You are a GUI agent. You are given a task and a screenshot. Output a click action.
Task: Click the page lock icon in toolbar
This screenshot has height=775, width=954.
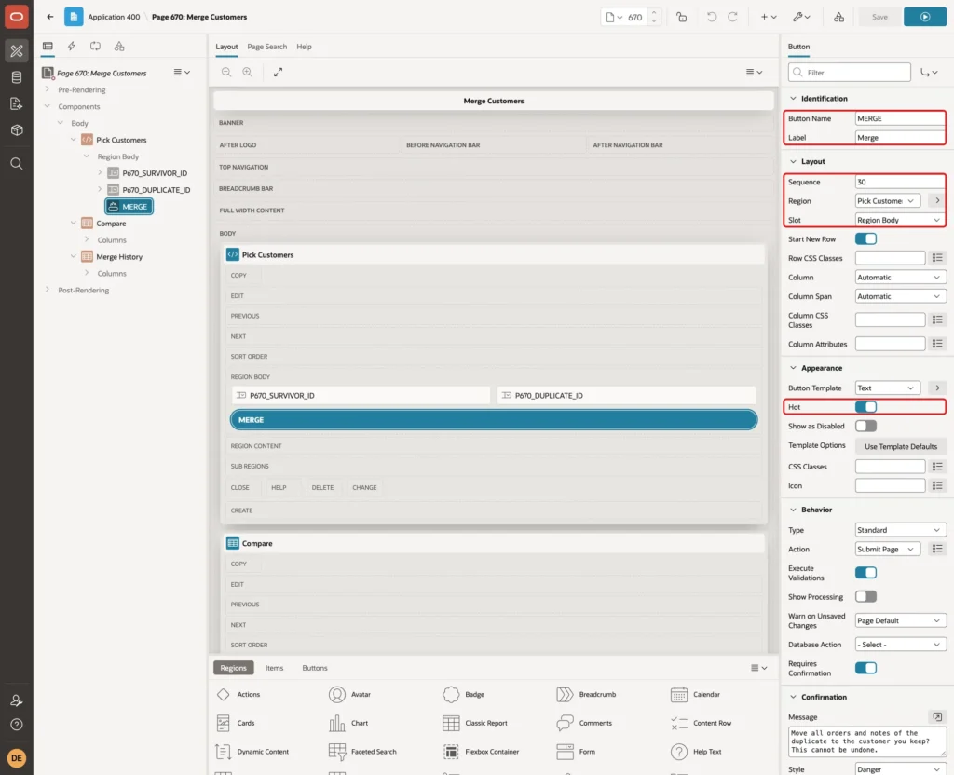[x=681, y=17]
